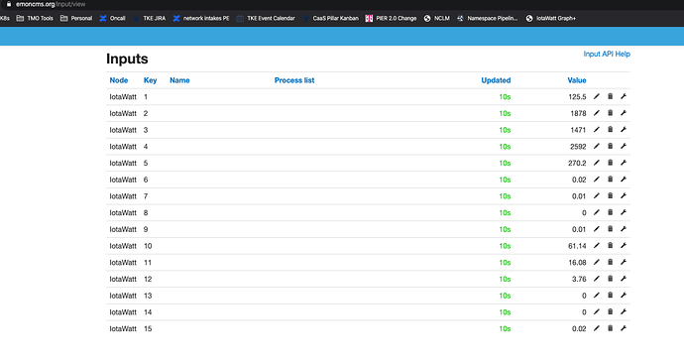Edit the key 4 input with value 2592

click(597, 146)
